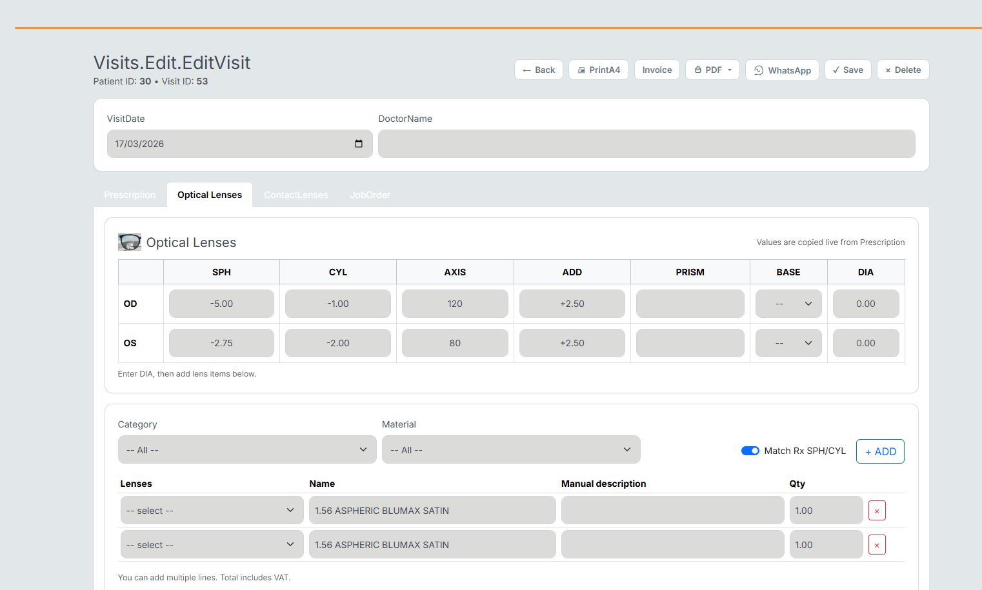Remove the second lens row with red X

pyautogui.click(x=877, y=545)
